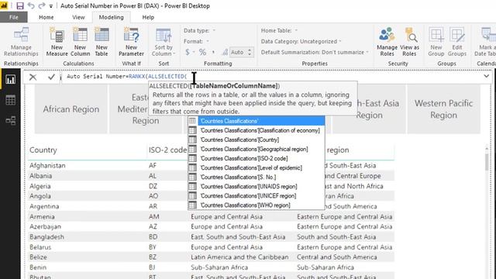Save the file using the title bar icon
496x279 pixels.
[x=20, y=5]
